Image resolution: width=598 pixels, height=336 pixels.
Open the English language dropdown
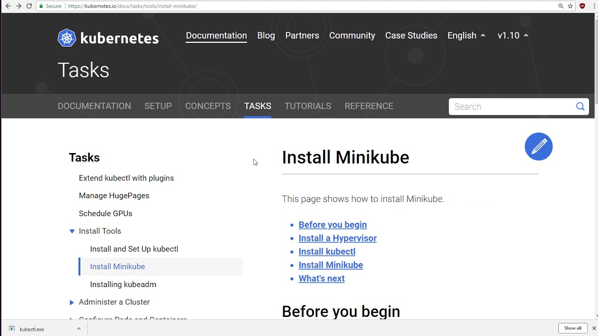click(466, 35)
